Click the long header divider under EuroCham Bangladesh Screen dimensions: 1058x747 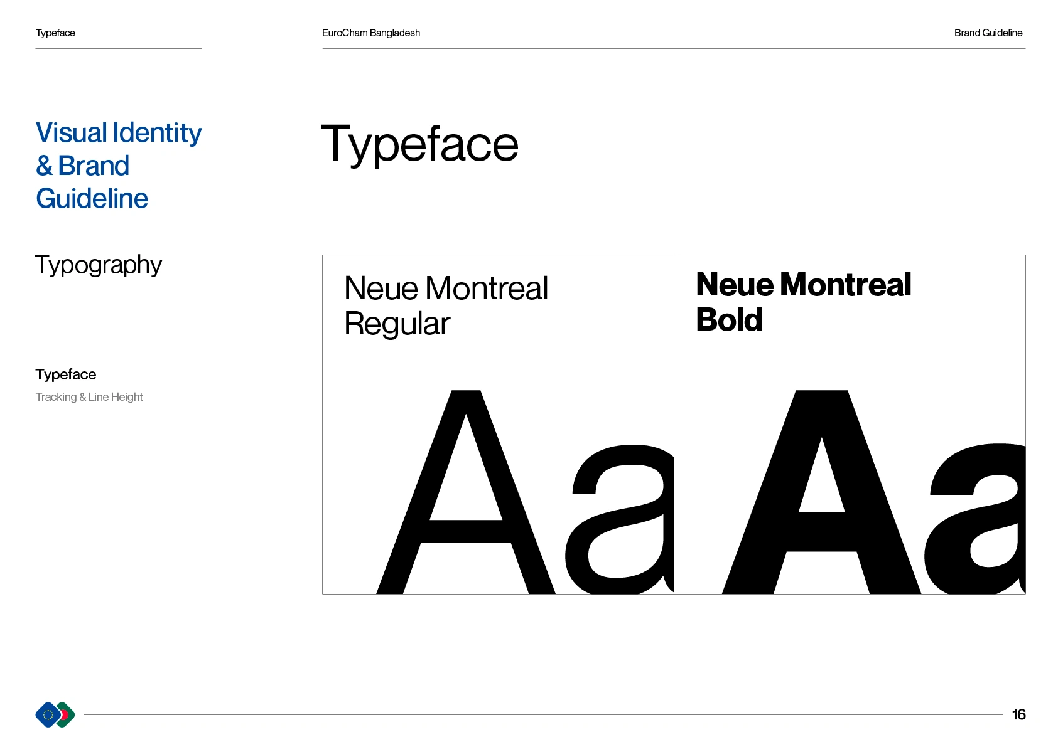673,48
